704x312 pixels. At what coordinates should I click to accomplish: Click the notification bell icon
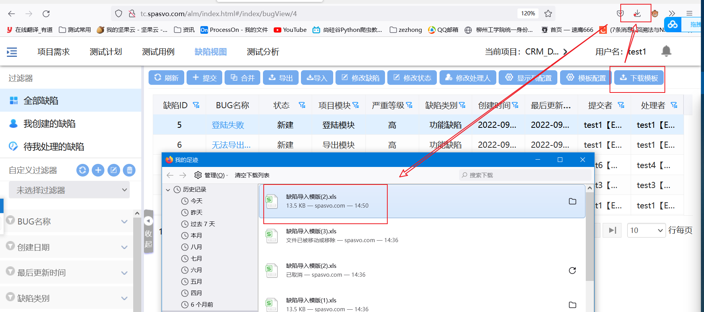pyautogui.click(x=666, y=51)
